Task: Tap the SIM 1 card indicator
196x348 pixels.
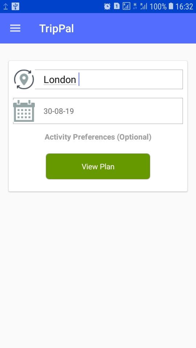Action: coord(117,6)
